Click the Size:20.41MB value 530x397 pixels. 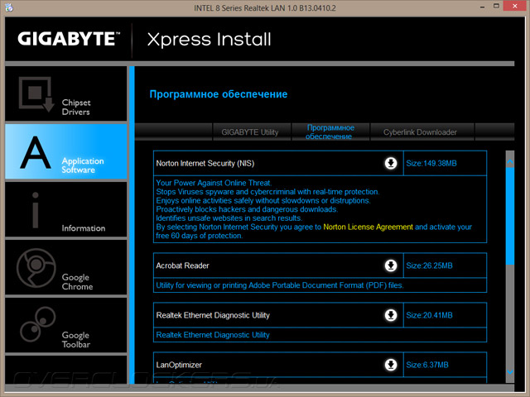[x=429, y=315]
